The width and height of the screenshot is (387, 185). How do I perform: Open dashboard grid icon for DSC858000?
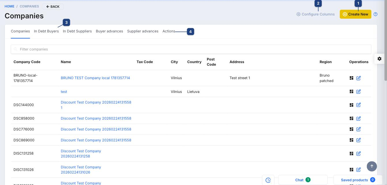(351, 118)
